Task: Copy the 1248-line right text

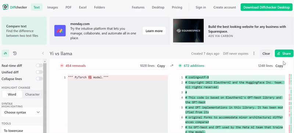Action: click(279, 66)
